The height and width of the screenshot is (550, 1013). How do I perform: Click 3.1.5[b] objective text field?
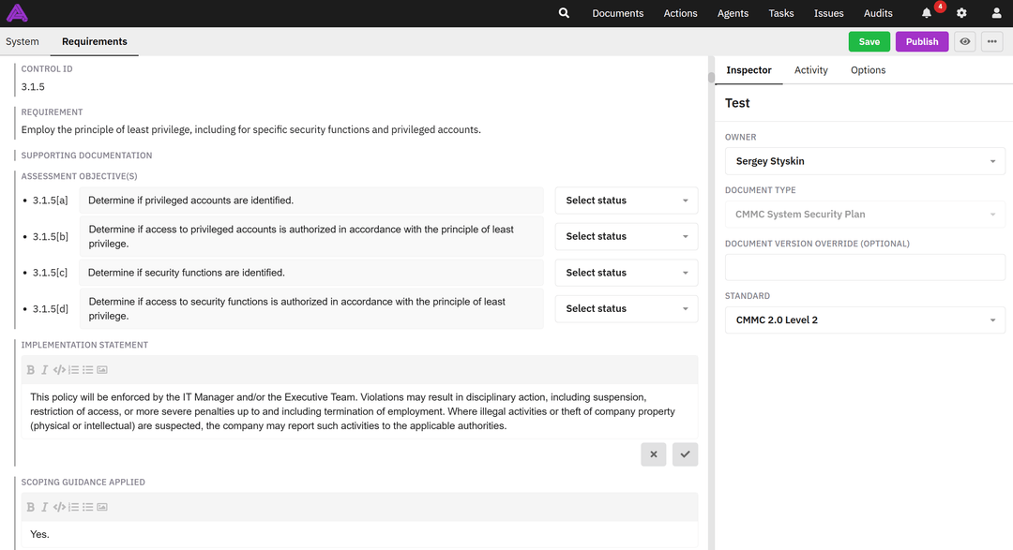point(310,236)
